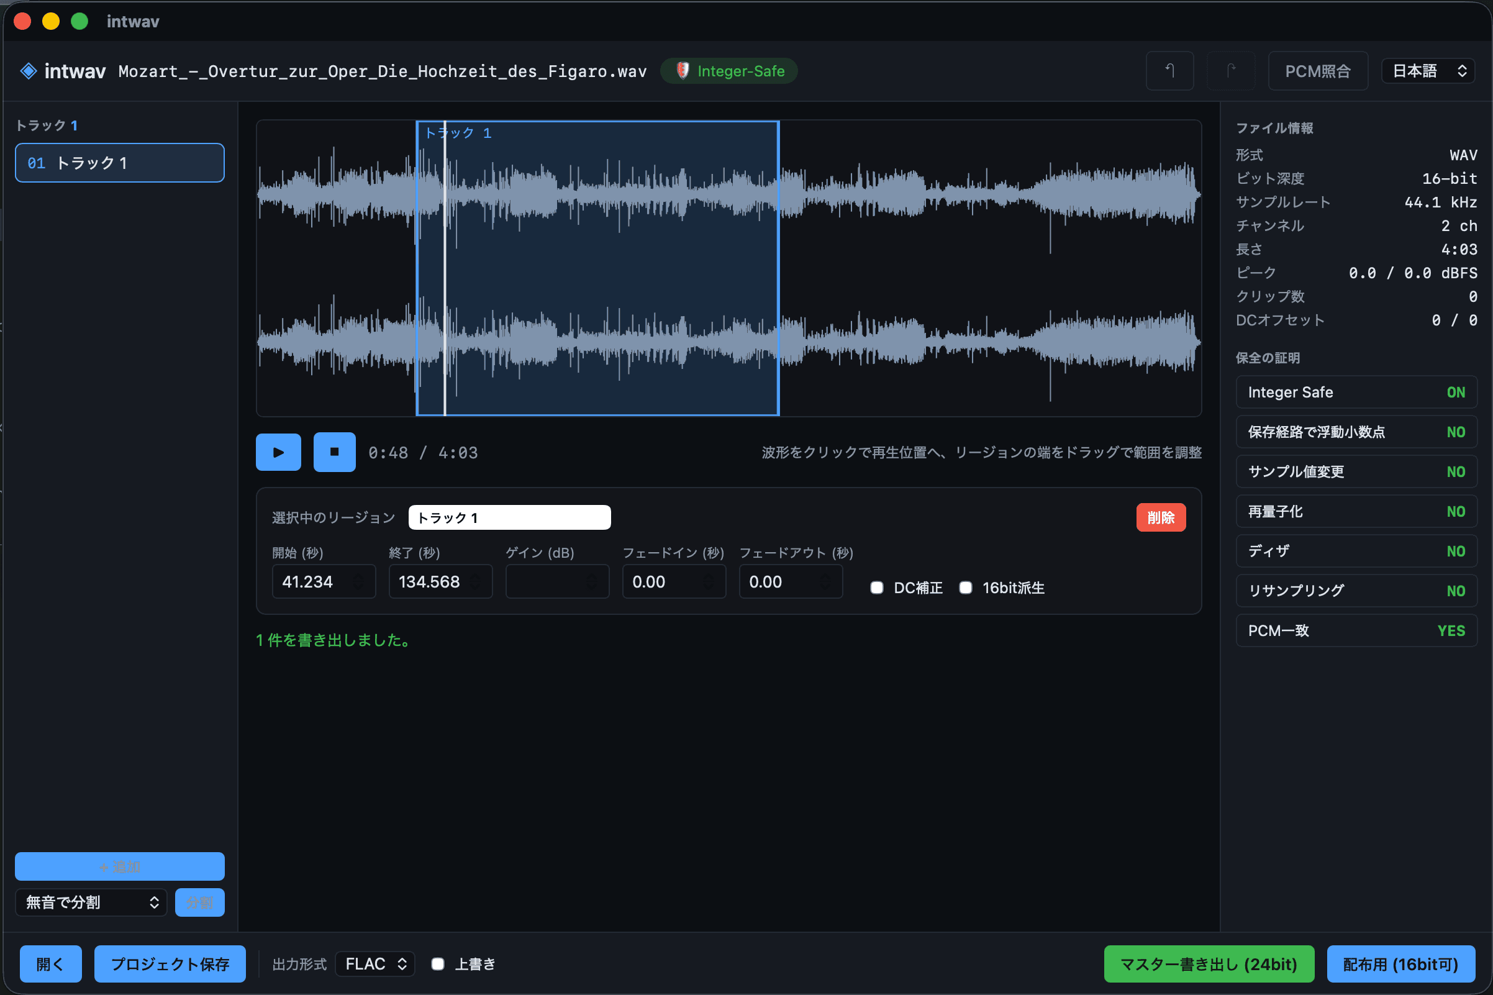The height and width of the screenshot is (995, 1493).
Task: Click the redo arrow icon
Action: point(1230,70)
